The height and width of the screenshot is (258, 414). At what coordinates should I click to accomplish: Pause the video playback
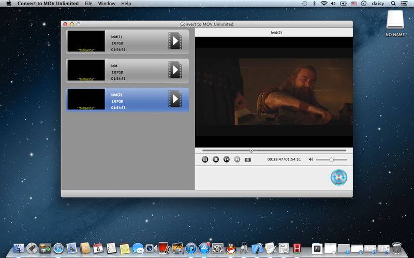point(205,159)
